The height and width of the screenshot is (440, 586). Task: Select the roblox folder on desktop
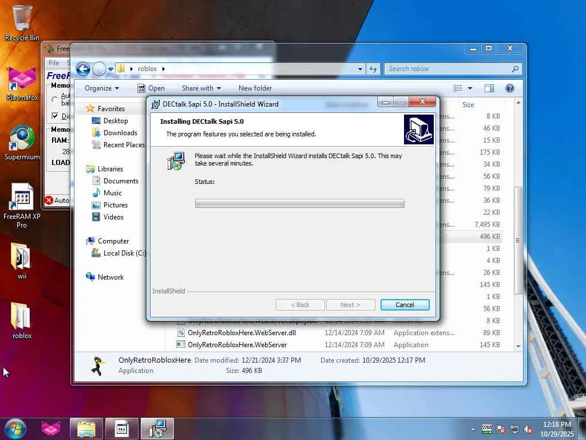coord(21,321)
